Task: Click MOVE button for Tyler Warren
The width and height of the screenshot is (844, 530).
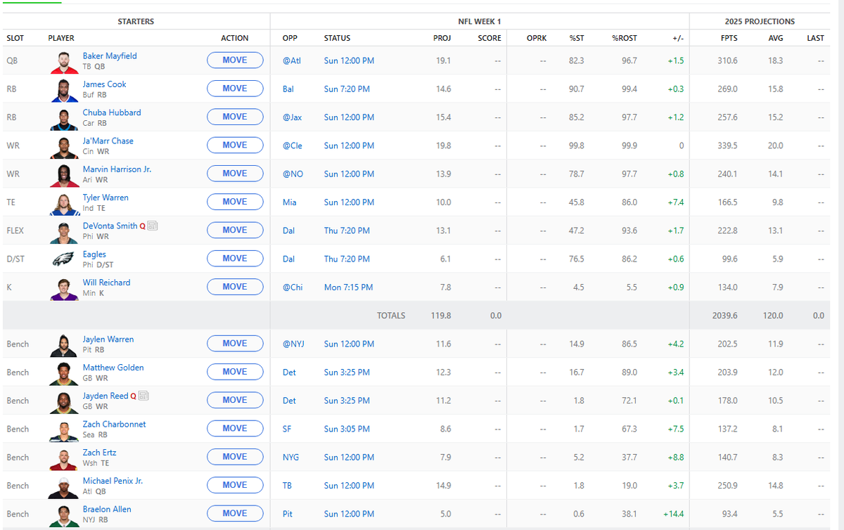Action: (235, 202)
